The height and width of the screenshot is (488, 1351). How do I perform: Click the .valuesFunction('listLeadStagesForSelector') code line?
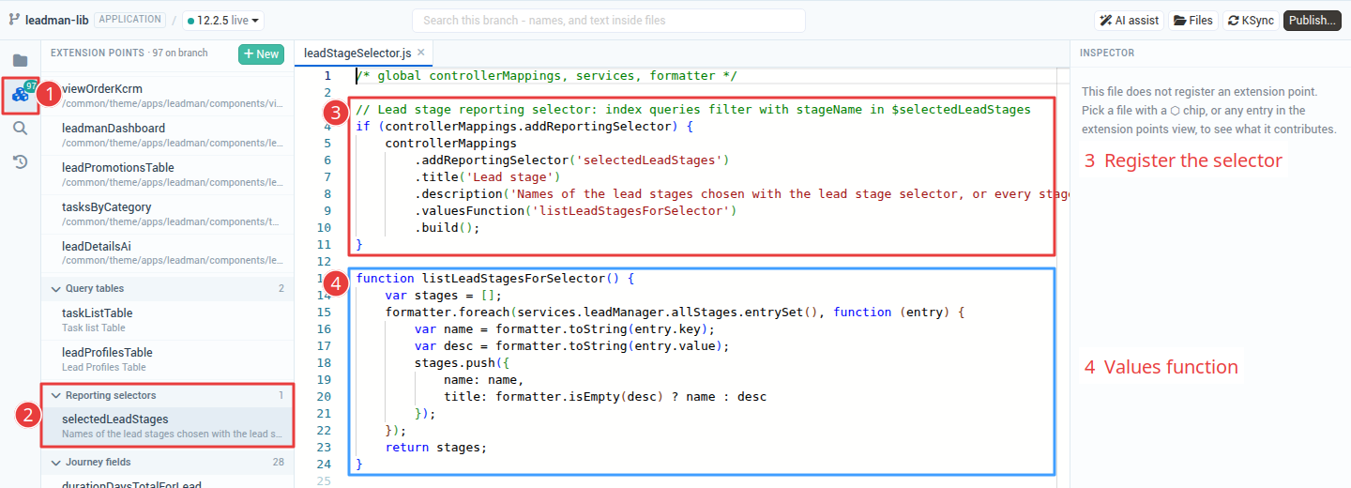tap(575, 211)
